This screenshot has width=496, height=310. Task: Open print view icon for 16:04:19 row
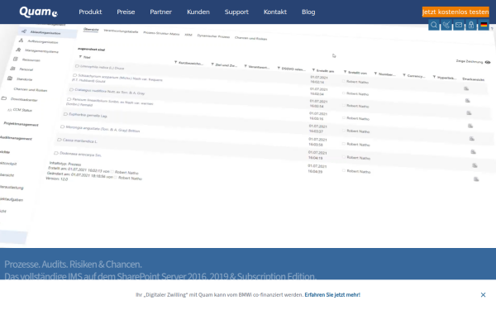click(x=475, y=165)
